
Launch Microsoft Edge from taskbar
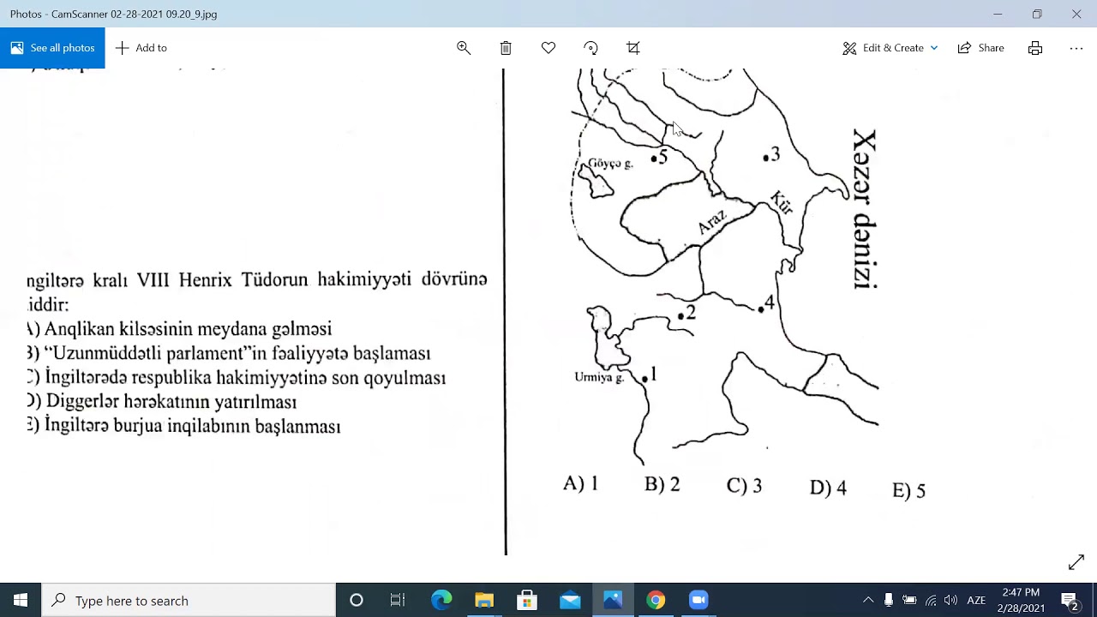441,600
